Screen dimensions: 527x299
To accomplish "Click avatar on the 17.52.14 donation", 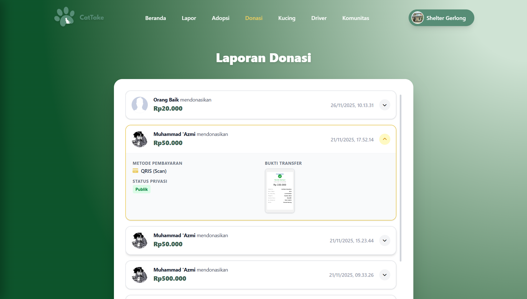I will (140, 139).
